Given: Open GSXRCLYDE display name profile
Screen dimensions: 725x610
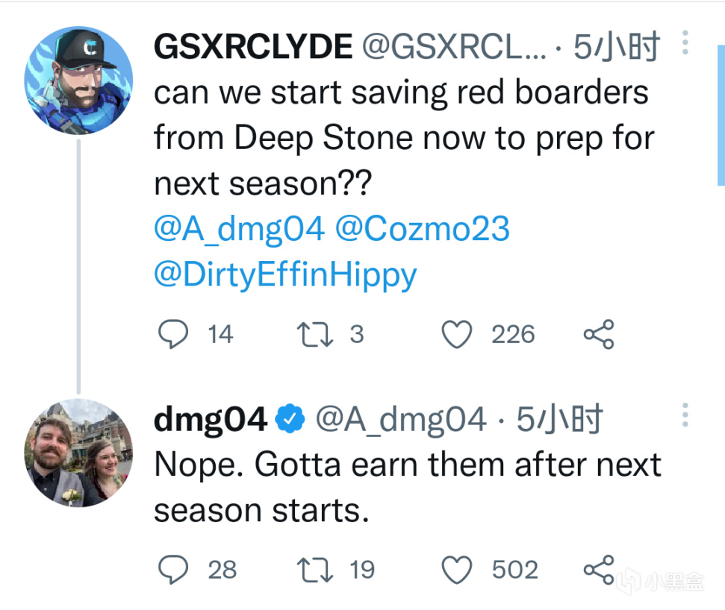Looking at the screenshot, I should pyautogui.click(x=252, y=48).
